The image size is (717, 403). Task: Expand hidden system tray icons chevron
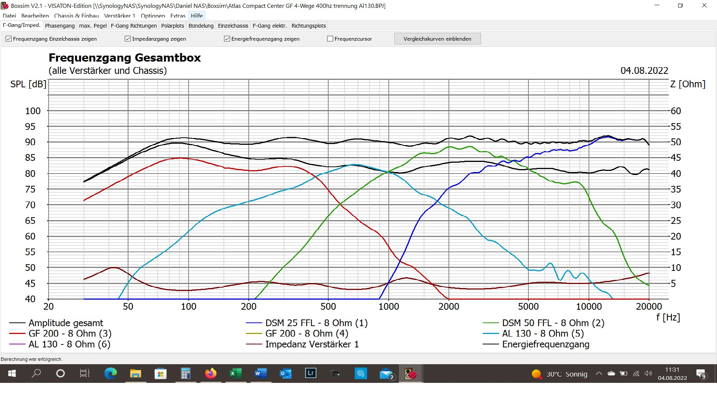(599, 374)
